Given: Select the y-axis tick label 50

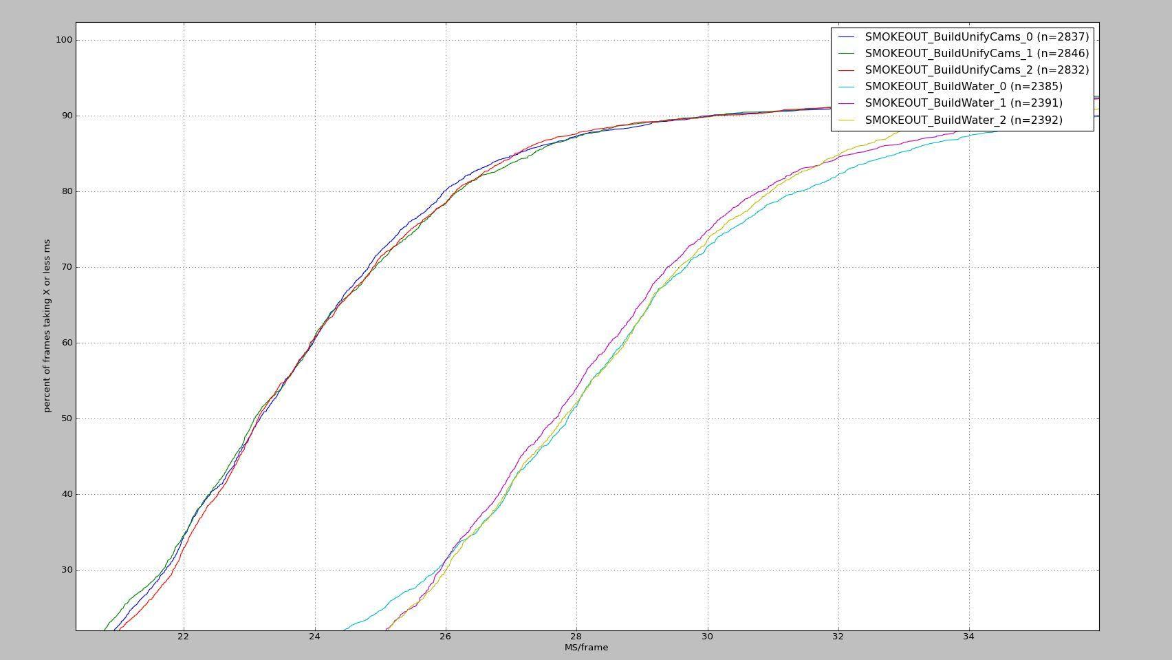Looking at the screenshot, I should coord(67,418).
